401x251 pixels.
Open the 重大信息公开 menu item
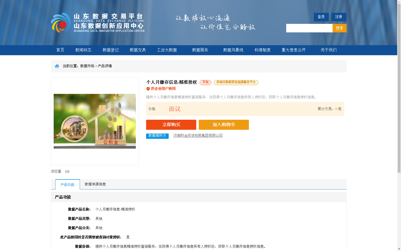(293, 50)
